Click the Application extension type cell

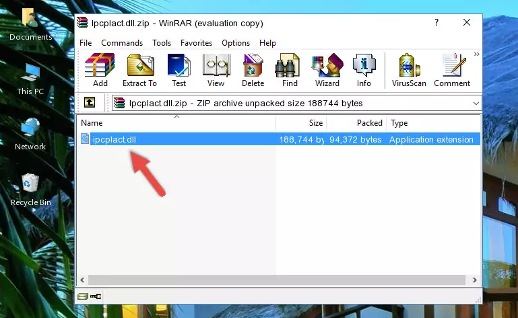coord(431,140)
